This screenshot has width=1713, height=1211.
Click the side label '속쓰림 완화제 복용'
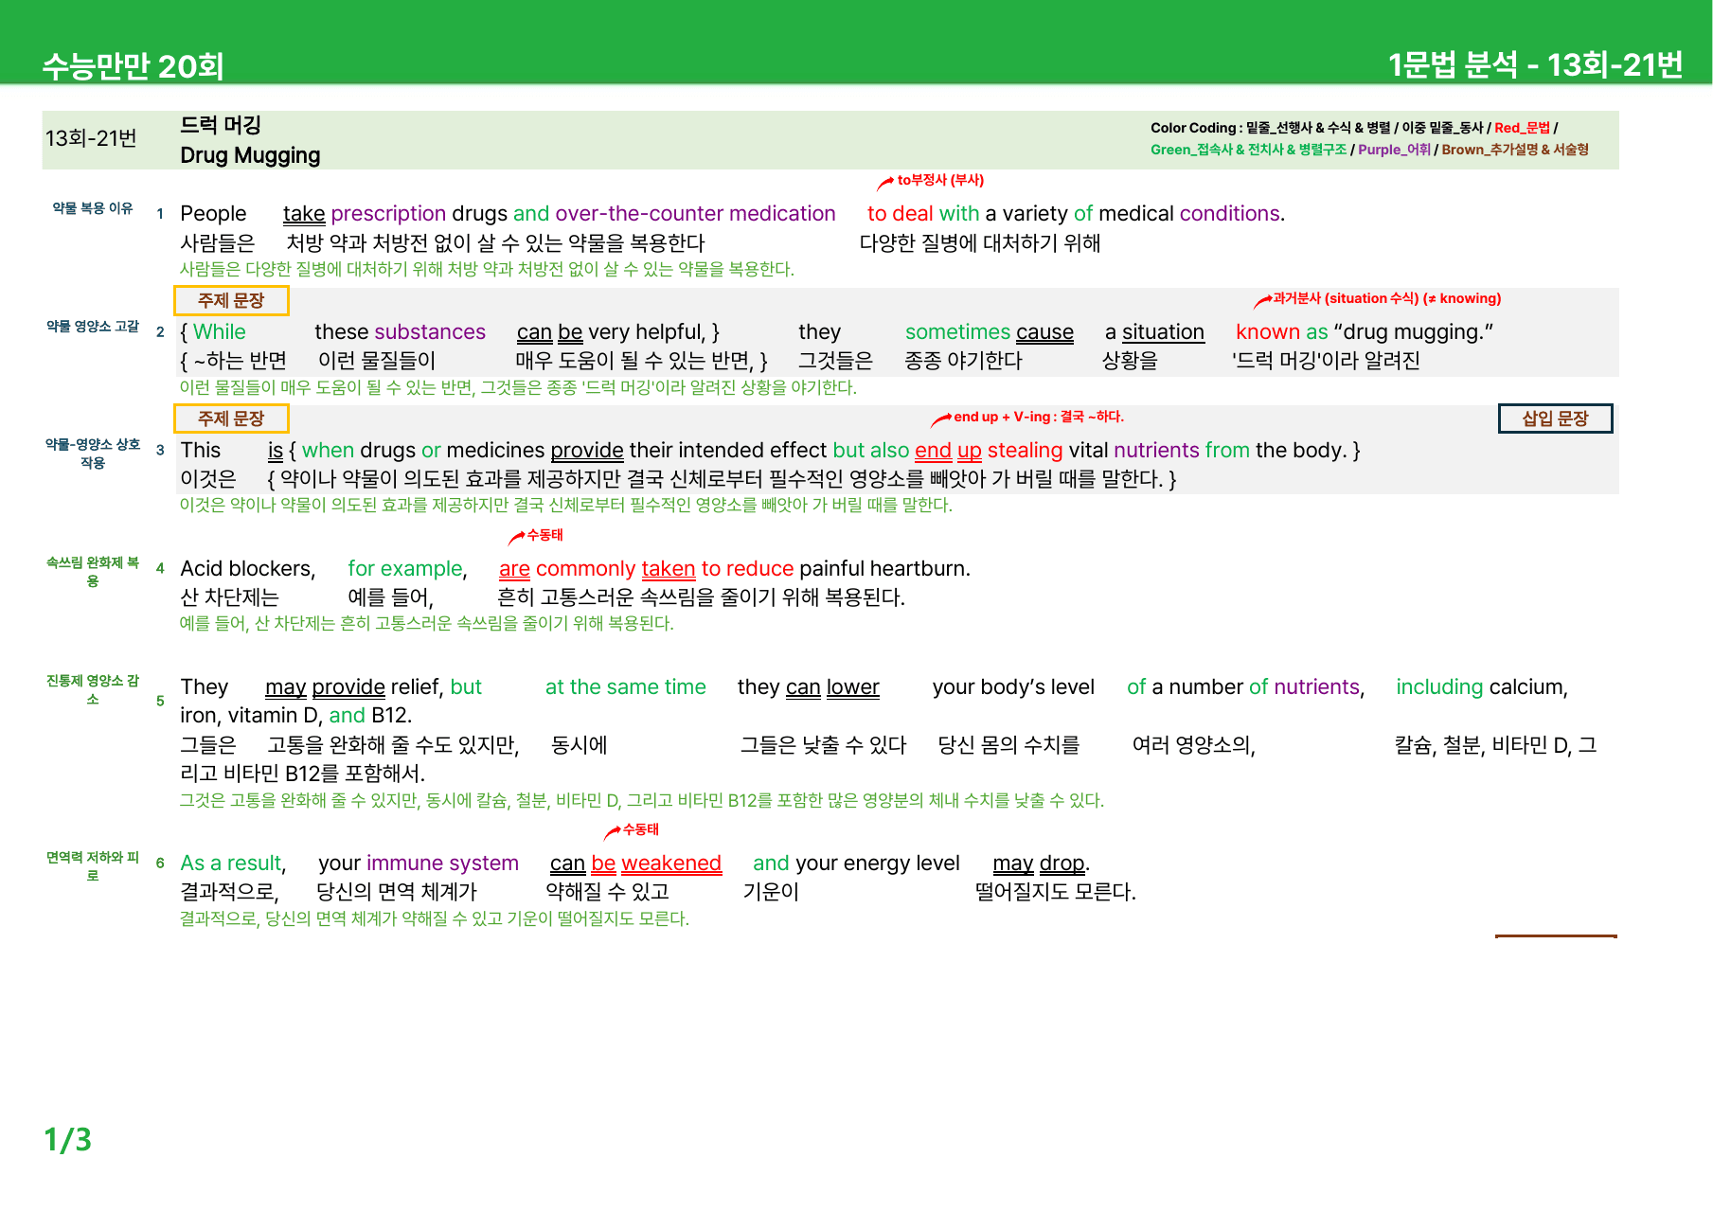[x=93, y=572]
